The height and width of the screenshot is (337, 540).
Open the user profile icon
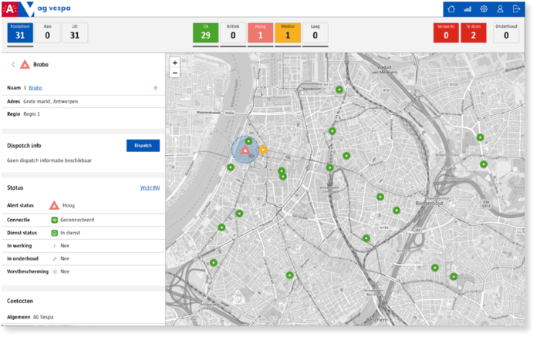click(x=500, y=9)
